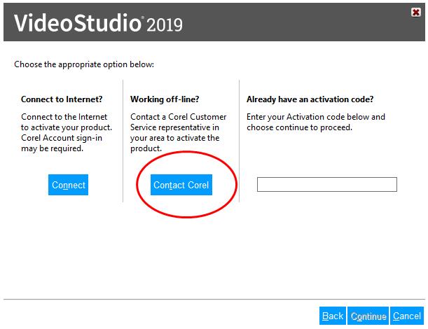Click 'Choose the appropriate option below:' text
The width and height of the screenshot is (428, 329).
(84, 64)
